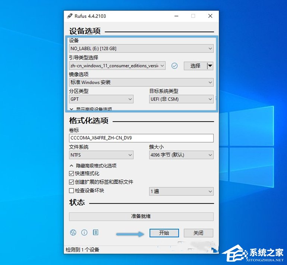Click the 引导类型选择 label

(x=83, y=58)
